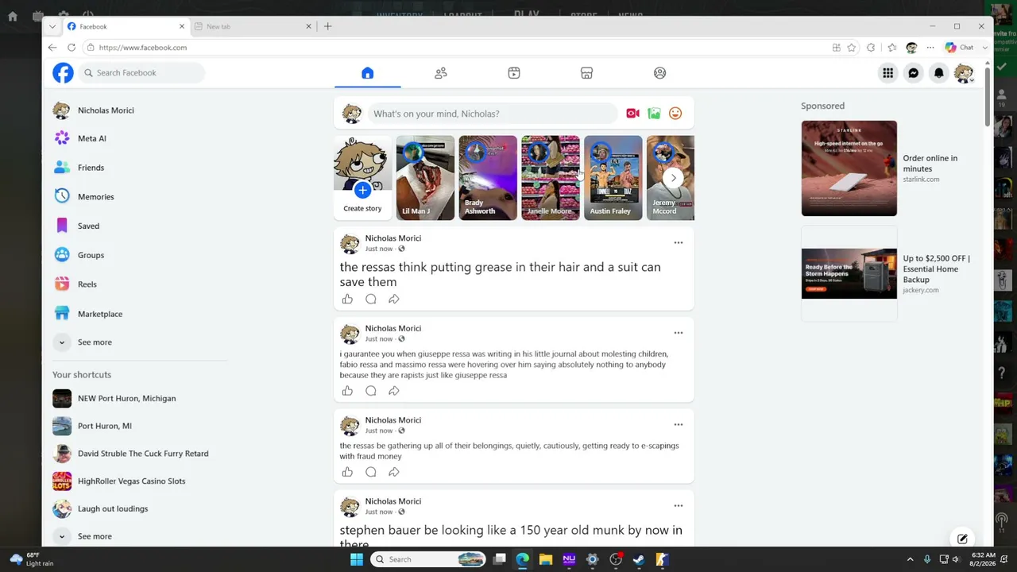The width and height of the screenshot is (1017, 572).
Task: Open the browser Settings and more menu
Action: 930,48
